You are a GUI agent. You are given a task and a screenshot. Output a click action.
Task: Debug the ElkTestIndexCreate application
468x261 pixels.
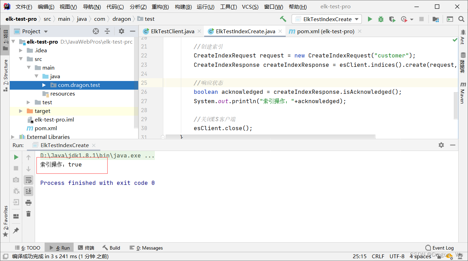tap(381, 19)
